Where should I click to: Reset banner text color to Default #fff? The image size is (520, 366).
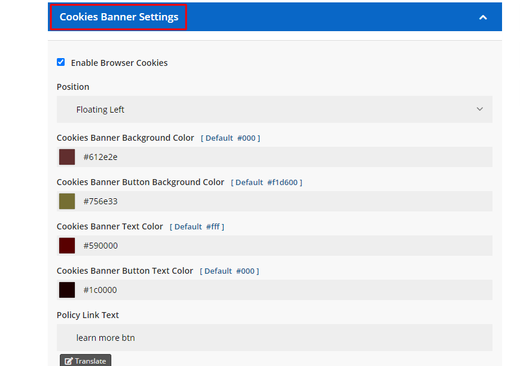(x=197, y=227)
